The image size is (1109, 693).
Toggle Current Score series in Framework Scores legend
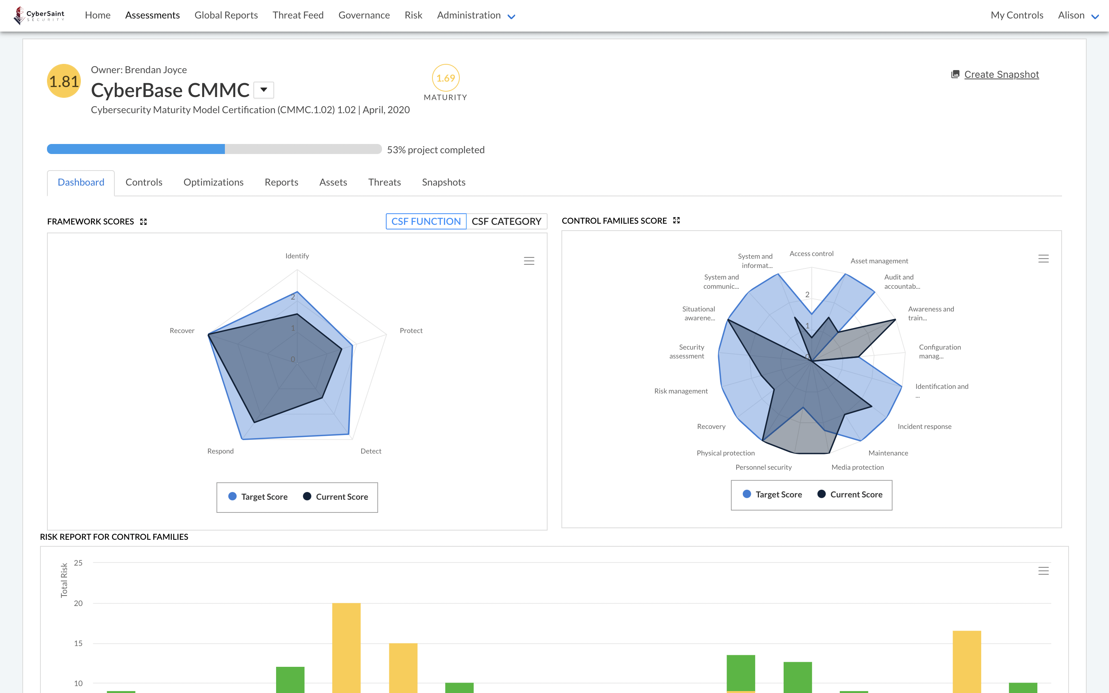[x=335, y=497]
